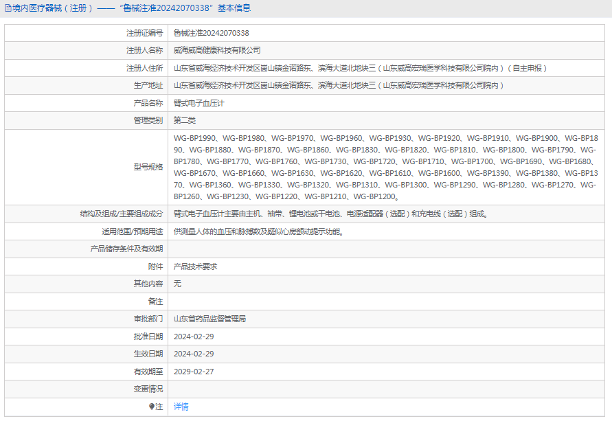612x421 pixels.
Task: Select the 第二类 management category cell
Action: [185, 120]
